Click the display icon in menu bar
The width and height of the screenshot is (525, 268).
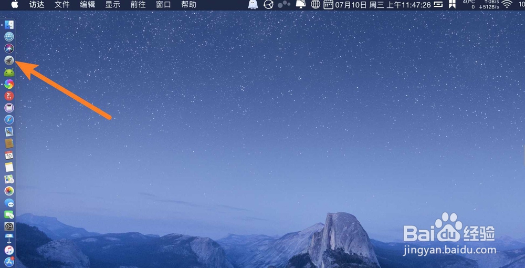click(301, 5)
